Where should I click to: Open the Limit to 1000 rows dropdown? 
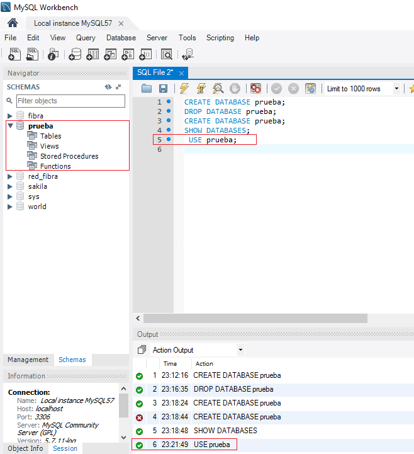pyautogui.click(x=396, y=89)
